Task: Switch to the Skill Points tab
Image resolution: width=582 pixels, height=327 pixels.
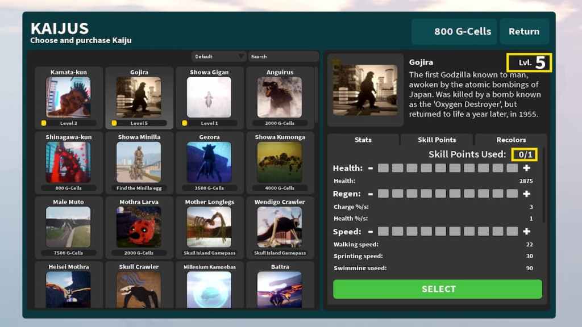Action: tap(436, 140)
